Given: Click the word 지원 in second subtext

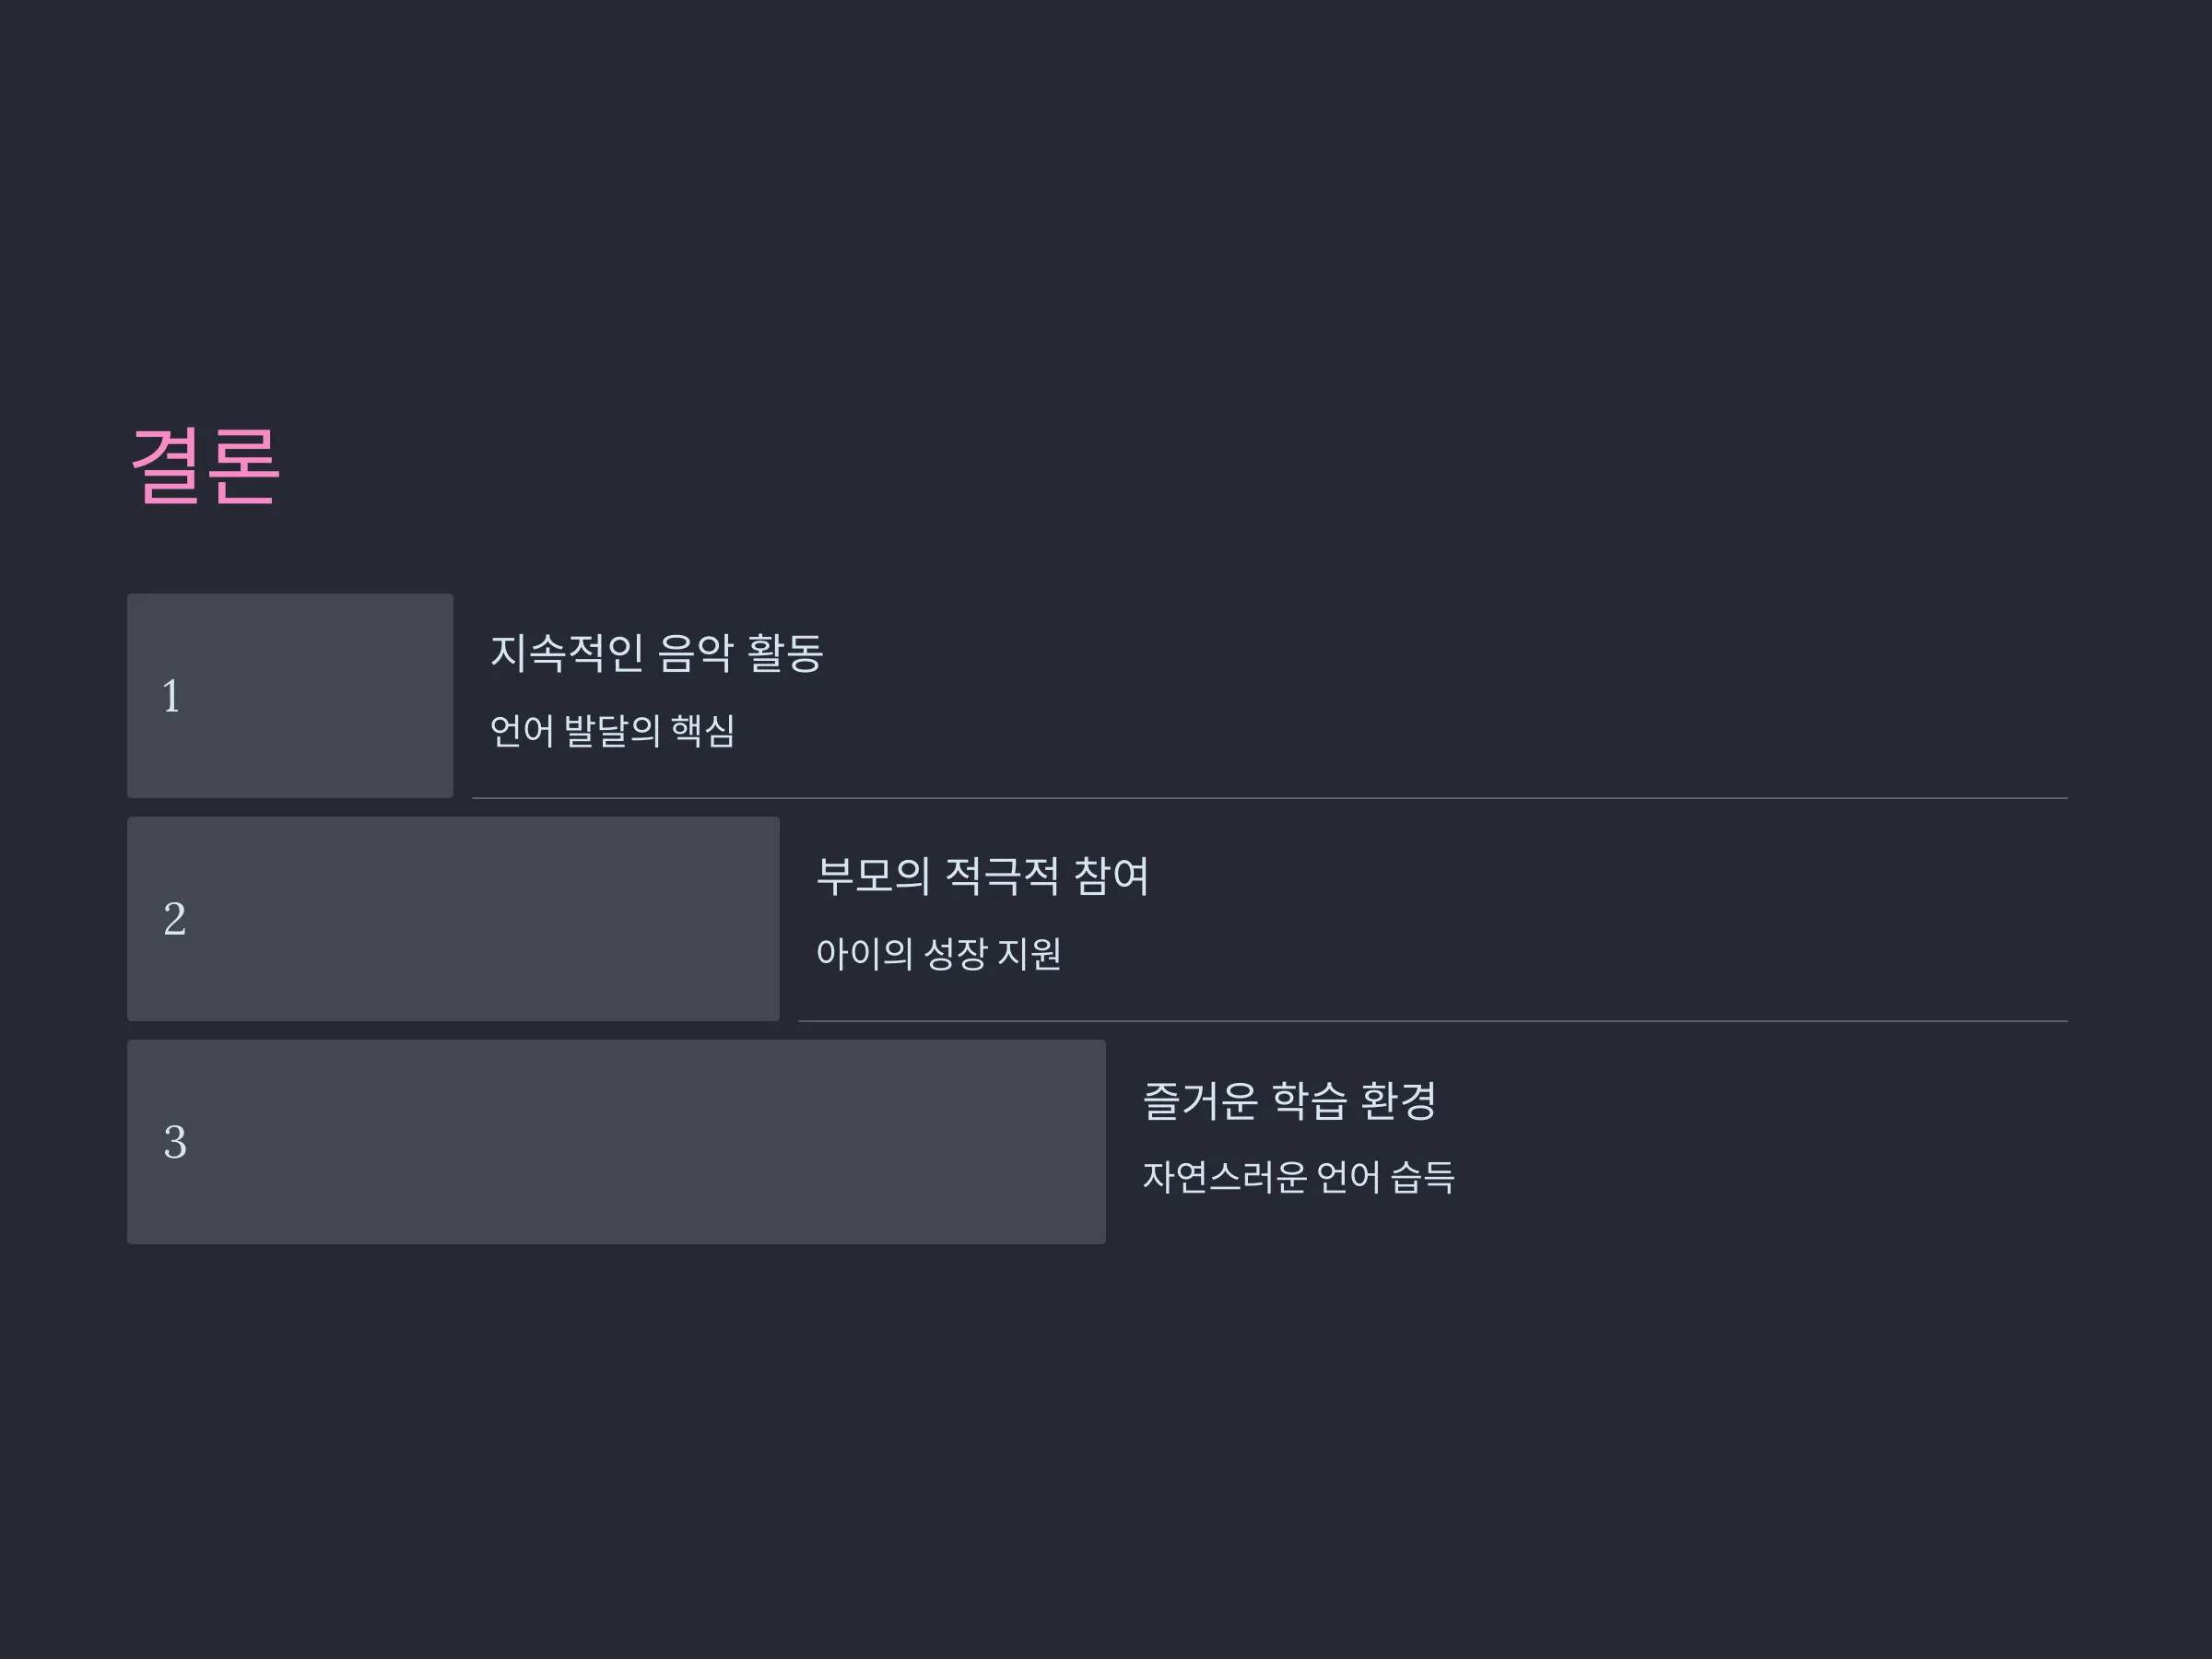Looking at the screenshot, I should [1030, 954].
